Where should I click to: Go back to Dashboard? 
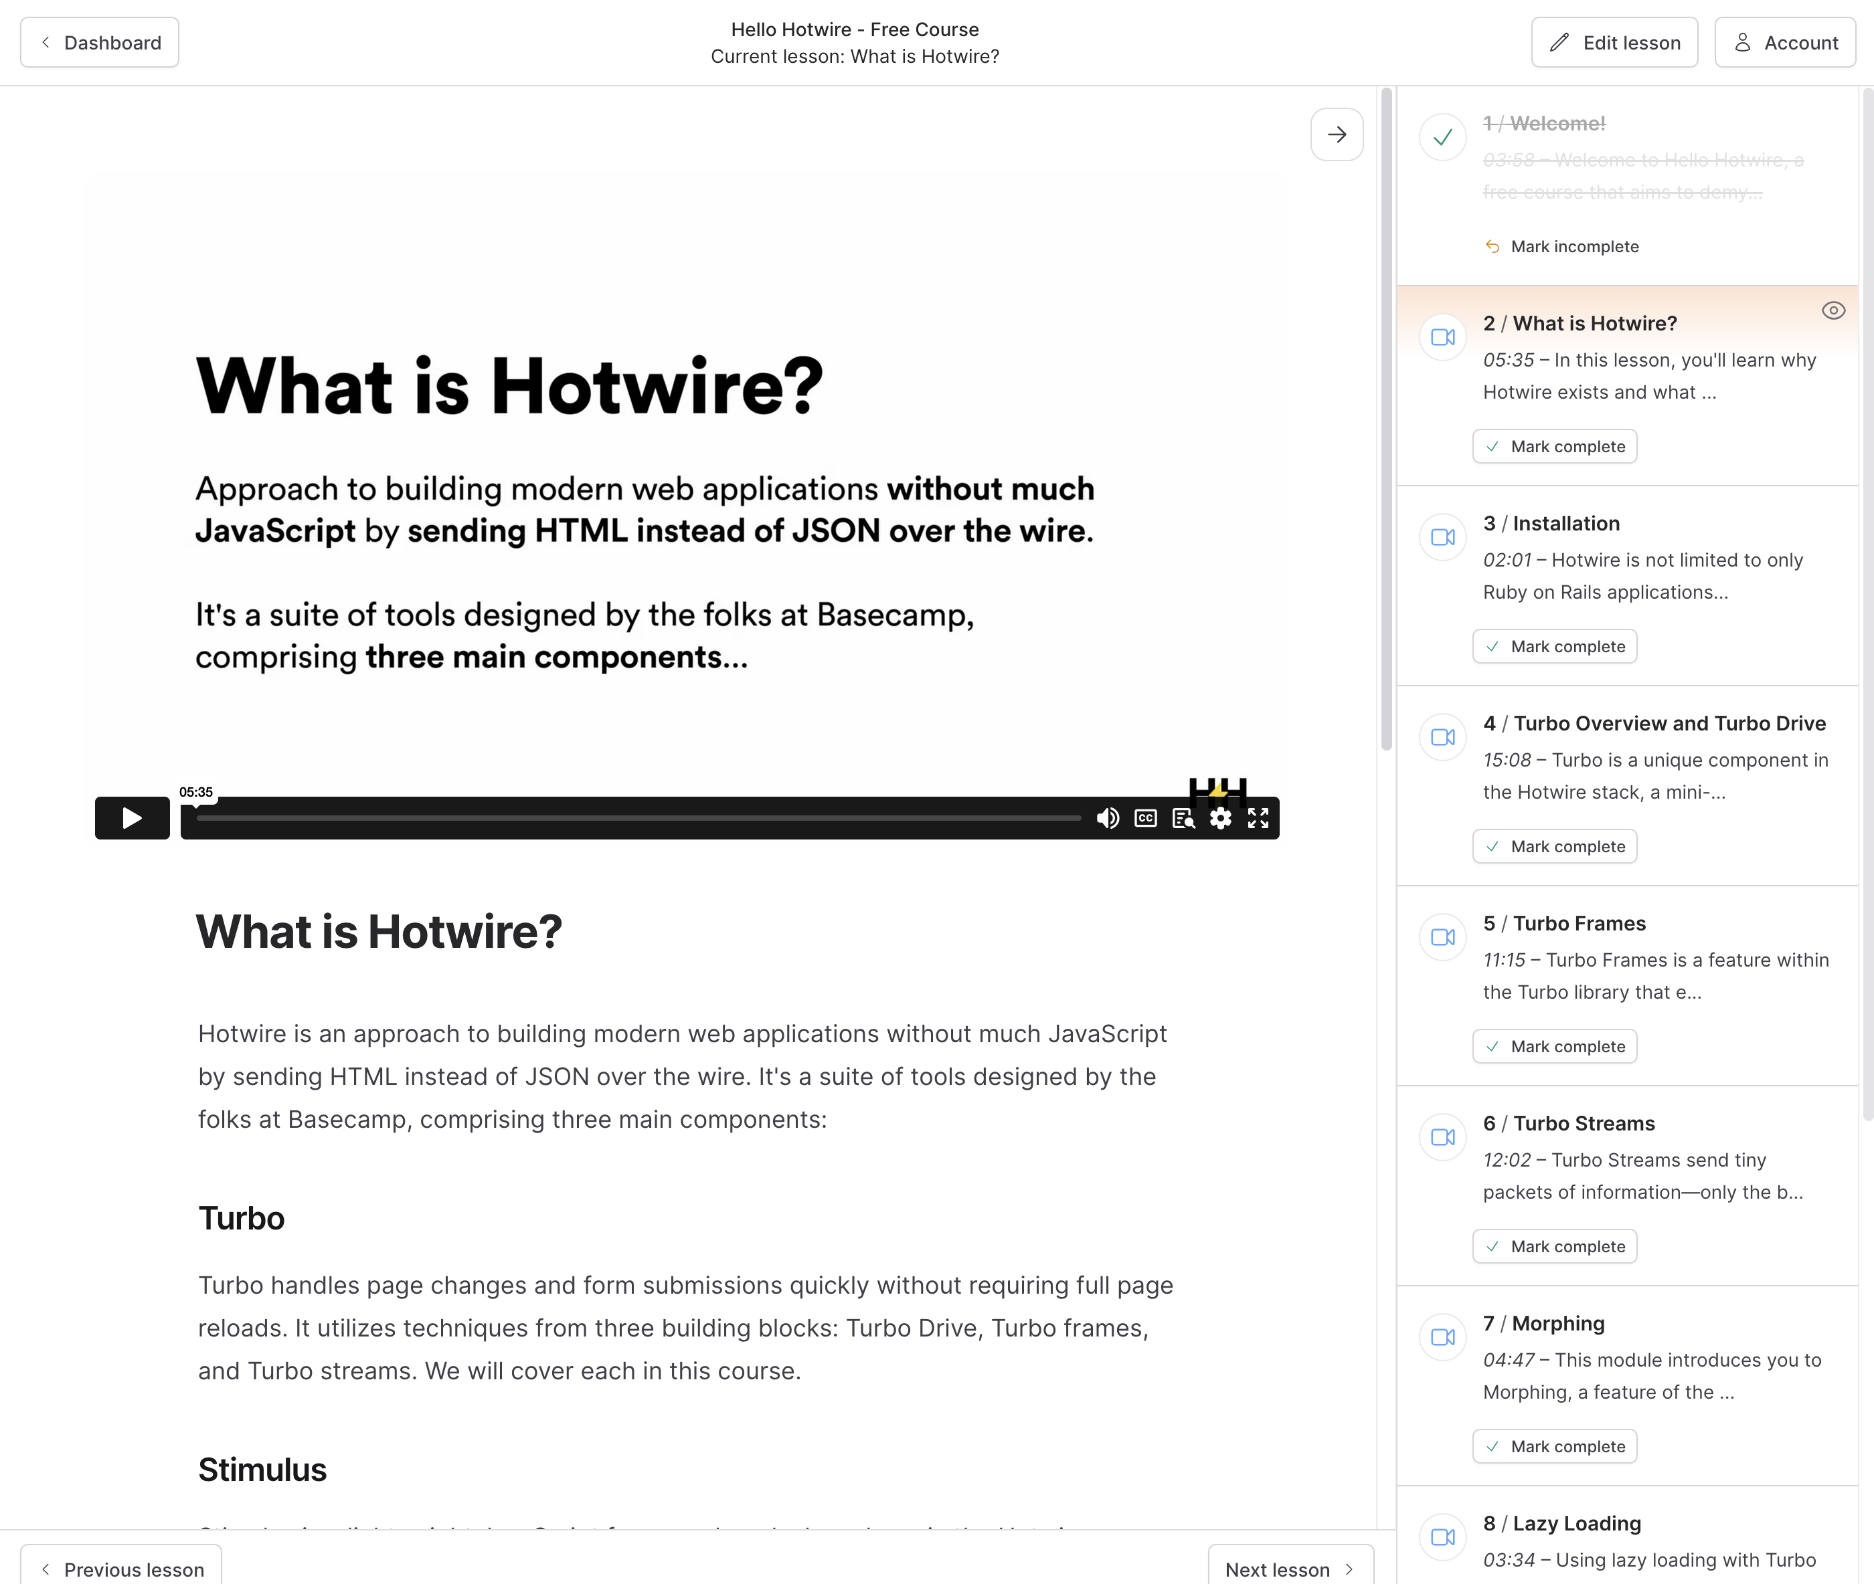click(100, 42)
